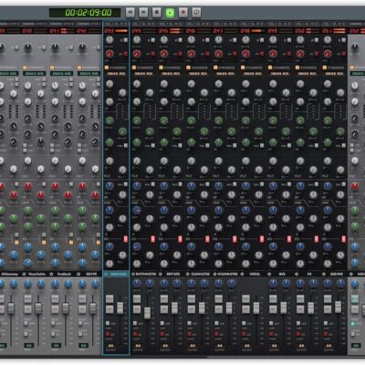Click the fader handle on the Feedback channel
Image resolution: width=365 pixels, height=365 pixels.
click(x=66, y=308)
